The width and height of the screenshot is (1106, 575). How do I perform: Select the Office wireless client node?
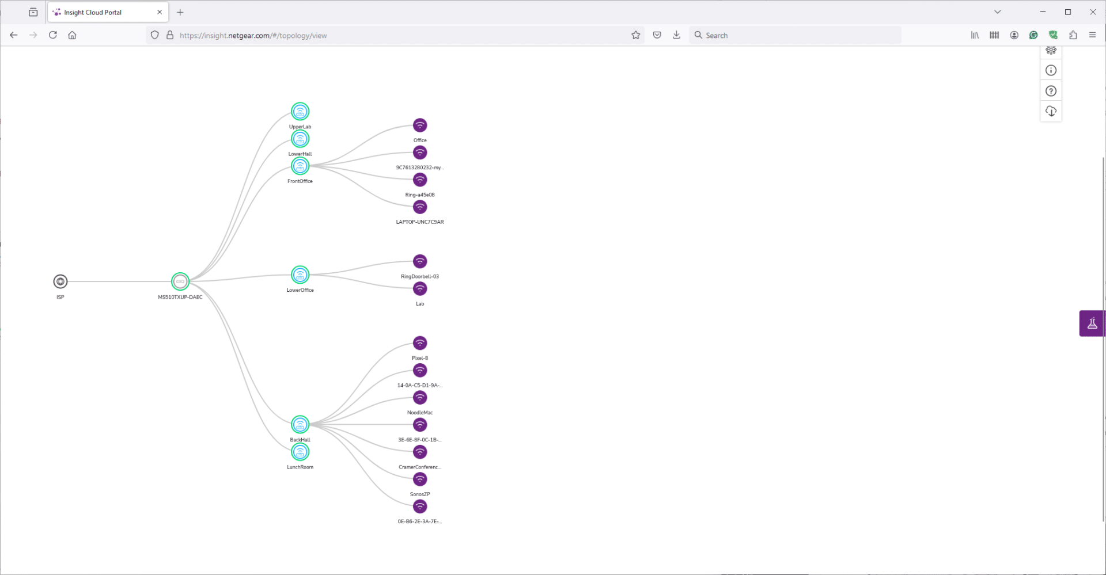(x=420, y=125)
